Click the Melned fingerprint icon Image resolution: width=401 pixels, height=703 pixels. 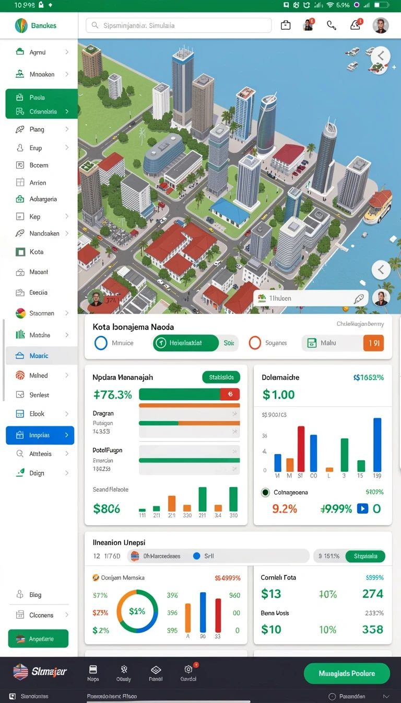coord(20,376)
